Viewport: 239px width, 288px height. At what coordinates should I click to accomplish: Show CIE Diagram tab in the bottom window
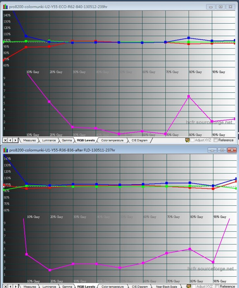pyautogui.click(x=140, y=286)
